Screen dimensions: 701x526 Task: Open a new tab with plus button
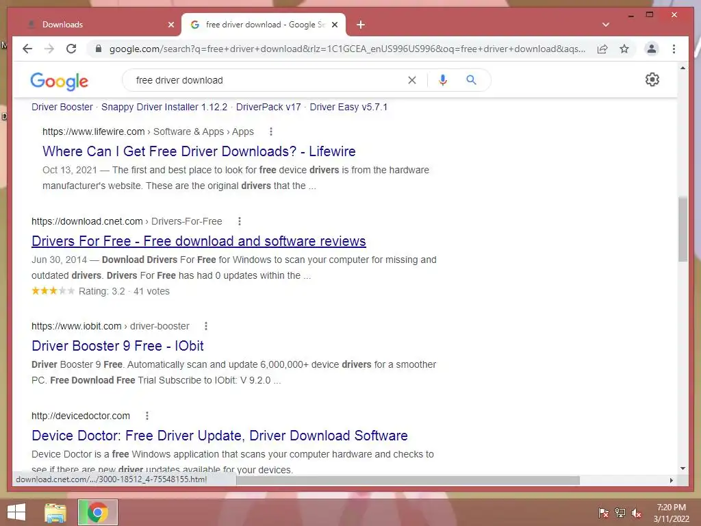pos(361,25)
